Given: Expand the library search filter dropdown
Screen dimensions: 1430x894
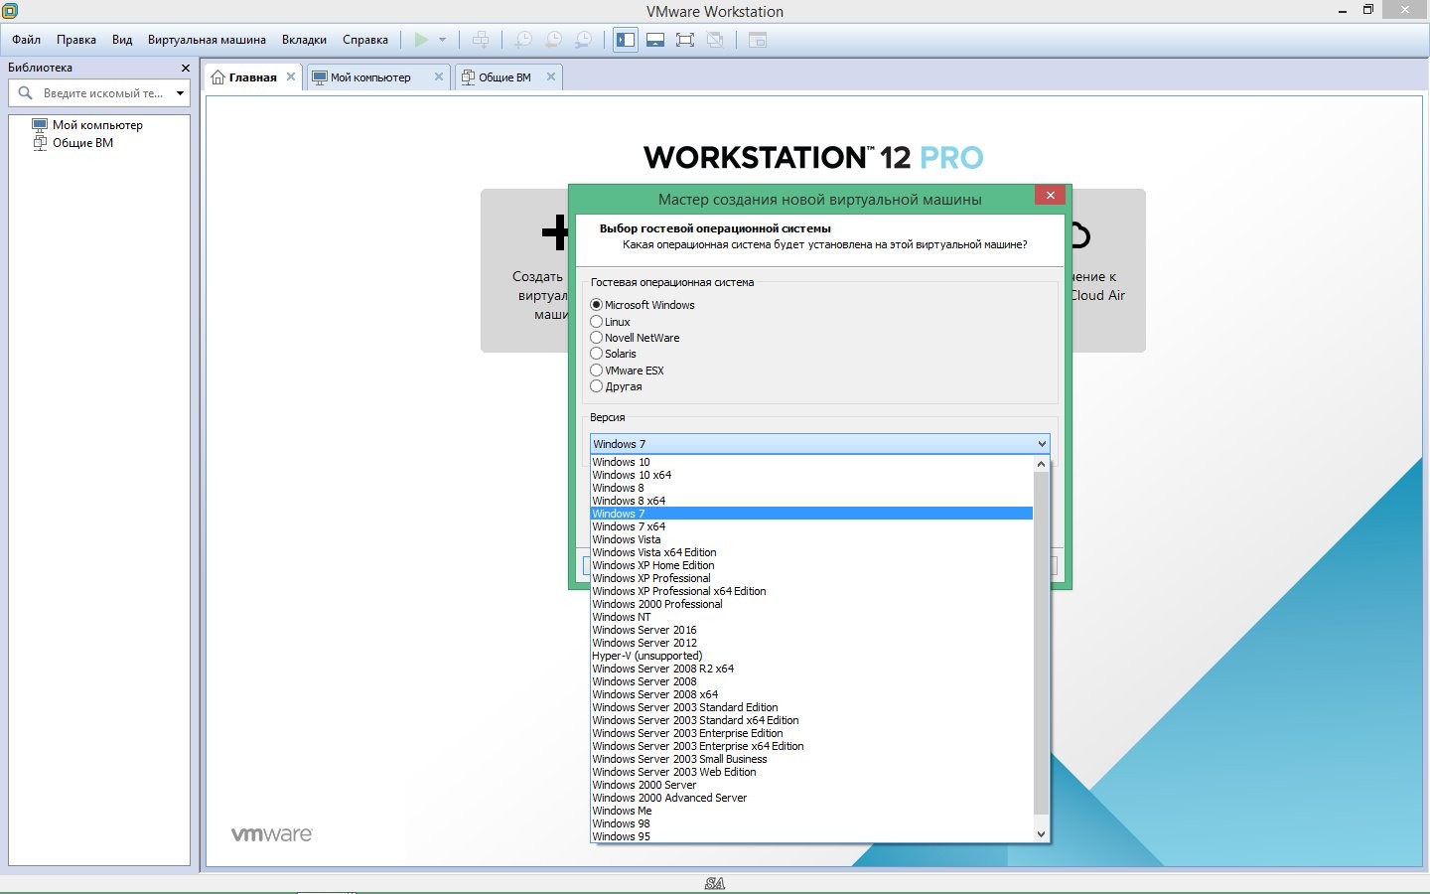Looking at the screenshot, I should [180, 93].
